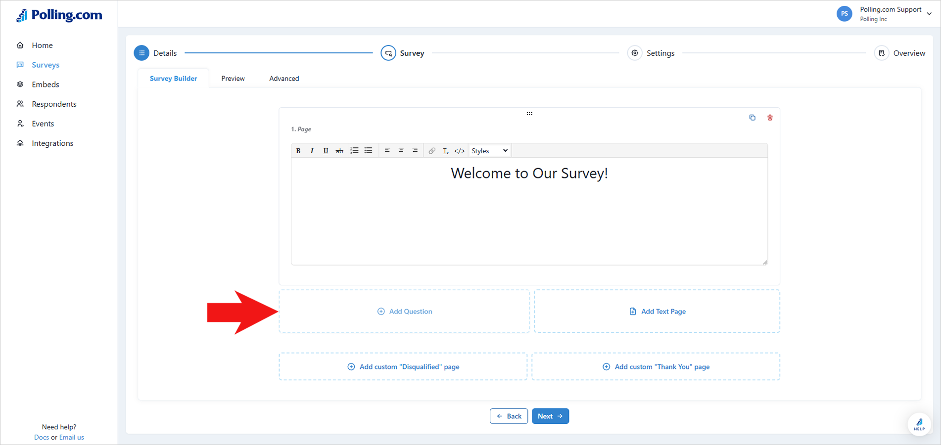
Task: Click the Back button
Action: click(x=509, y=416)
